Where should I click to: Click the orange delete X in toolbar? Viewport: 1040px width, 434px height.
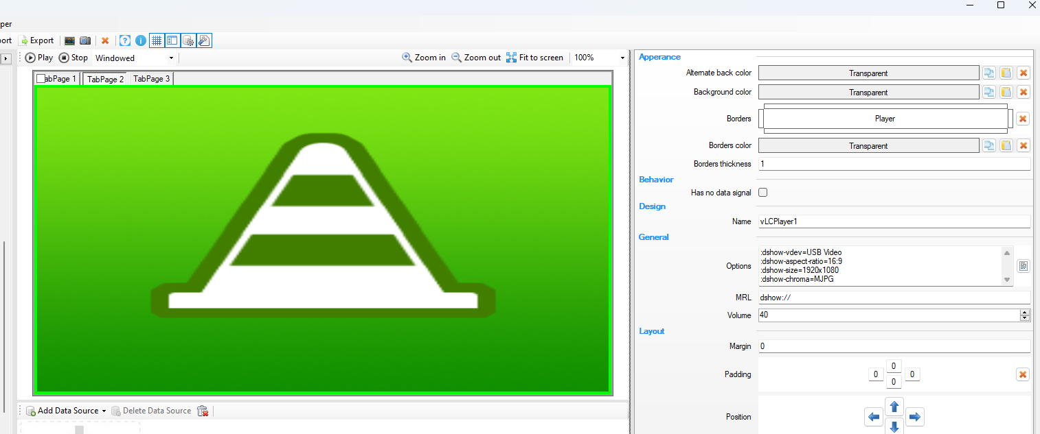[105, 40]
